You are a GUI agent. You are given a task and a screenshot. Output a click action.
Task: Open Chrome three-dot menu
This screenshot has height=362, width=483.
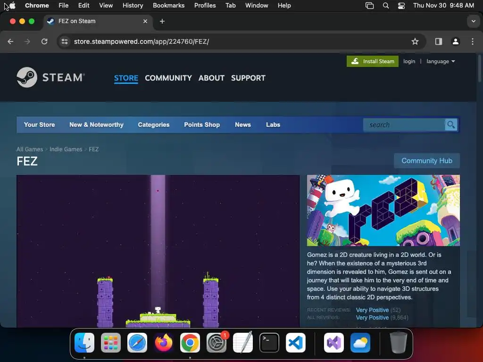coord(473,41)
